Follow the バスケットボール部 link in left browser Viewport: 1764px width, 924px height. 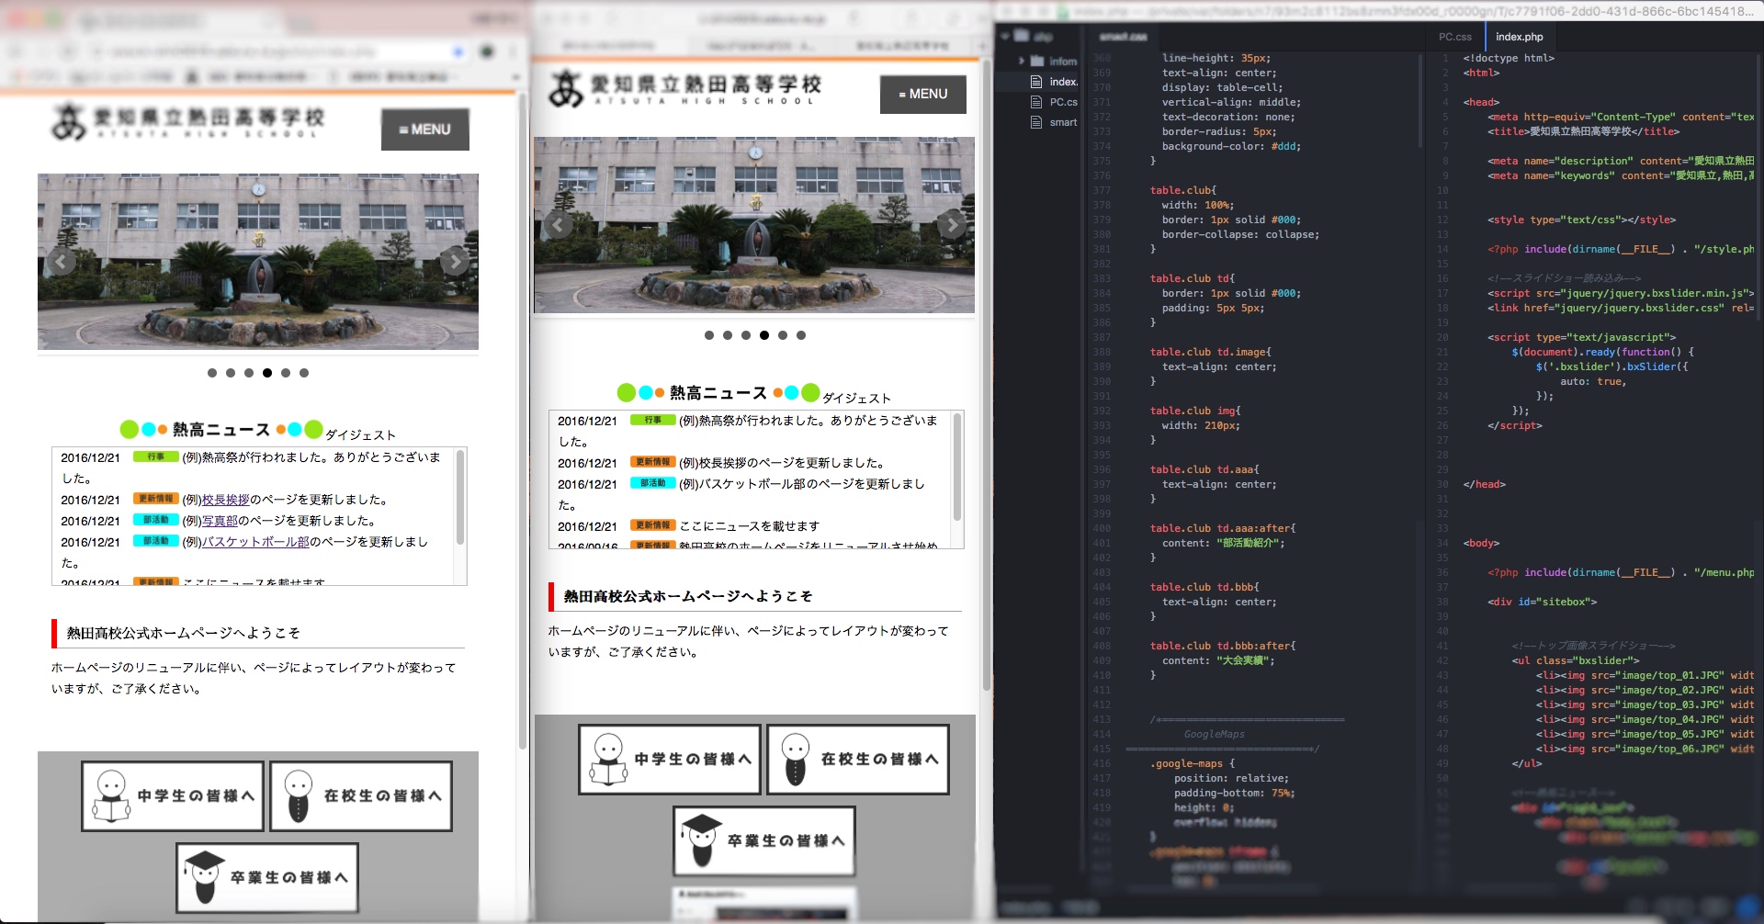[255, 542]
